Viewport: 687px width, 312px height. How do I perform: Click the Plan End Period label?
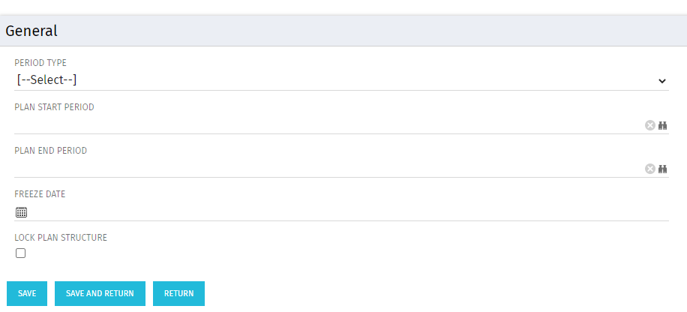(51, 150)
